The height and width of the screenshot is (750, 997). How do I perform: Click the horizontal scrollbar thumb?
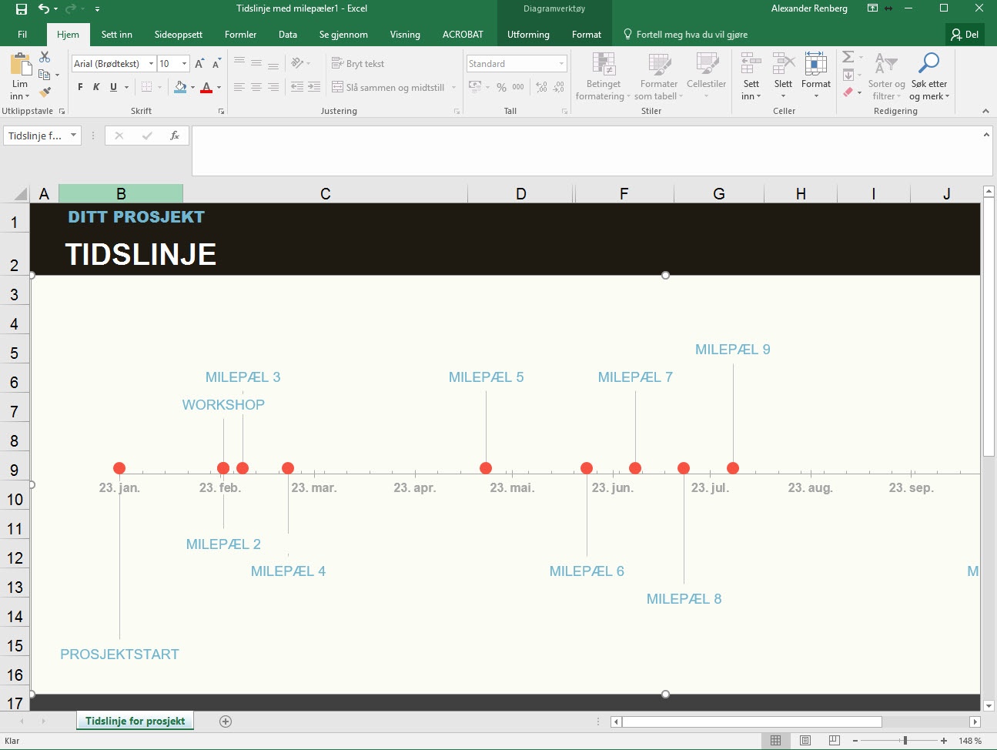[752, 722]
